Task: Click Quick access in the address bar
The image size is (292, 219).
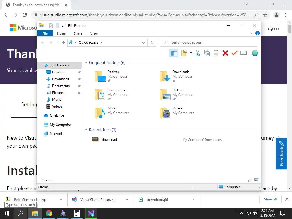Action: click(88, 42)
